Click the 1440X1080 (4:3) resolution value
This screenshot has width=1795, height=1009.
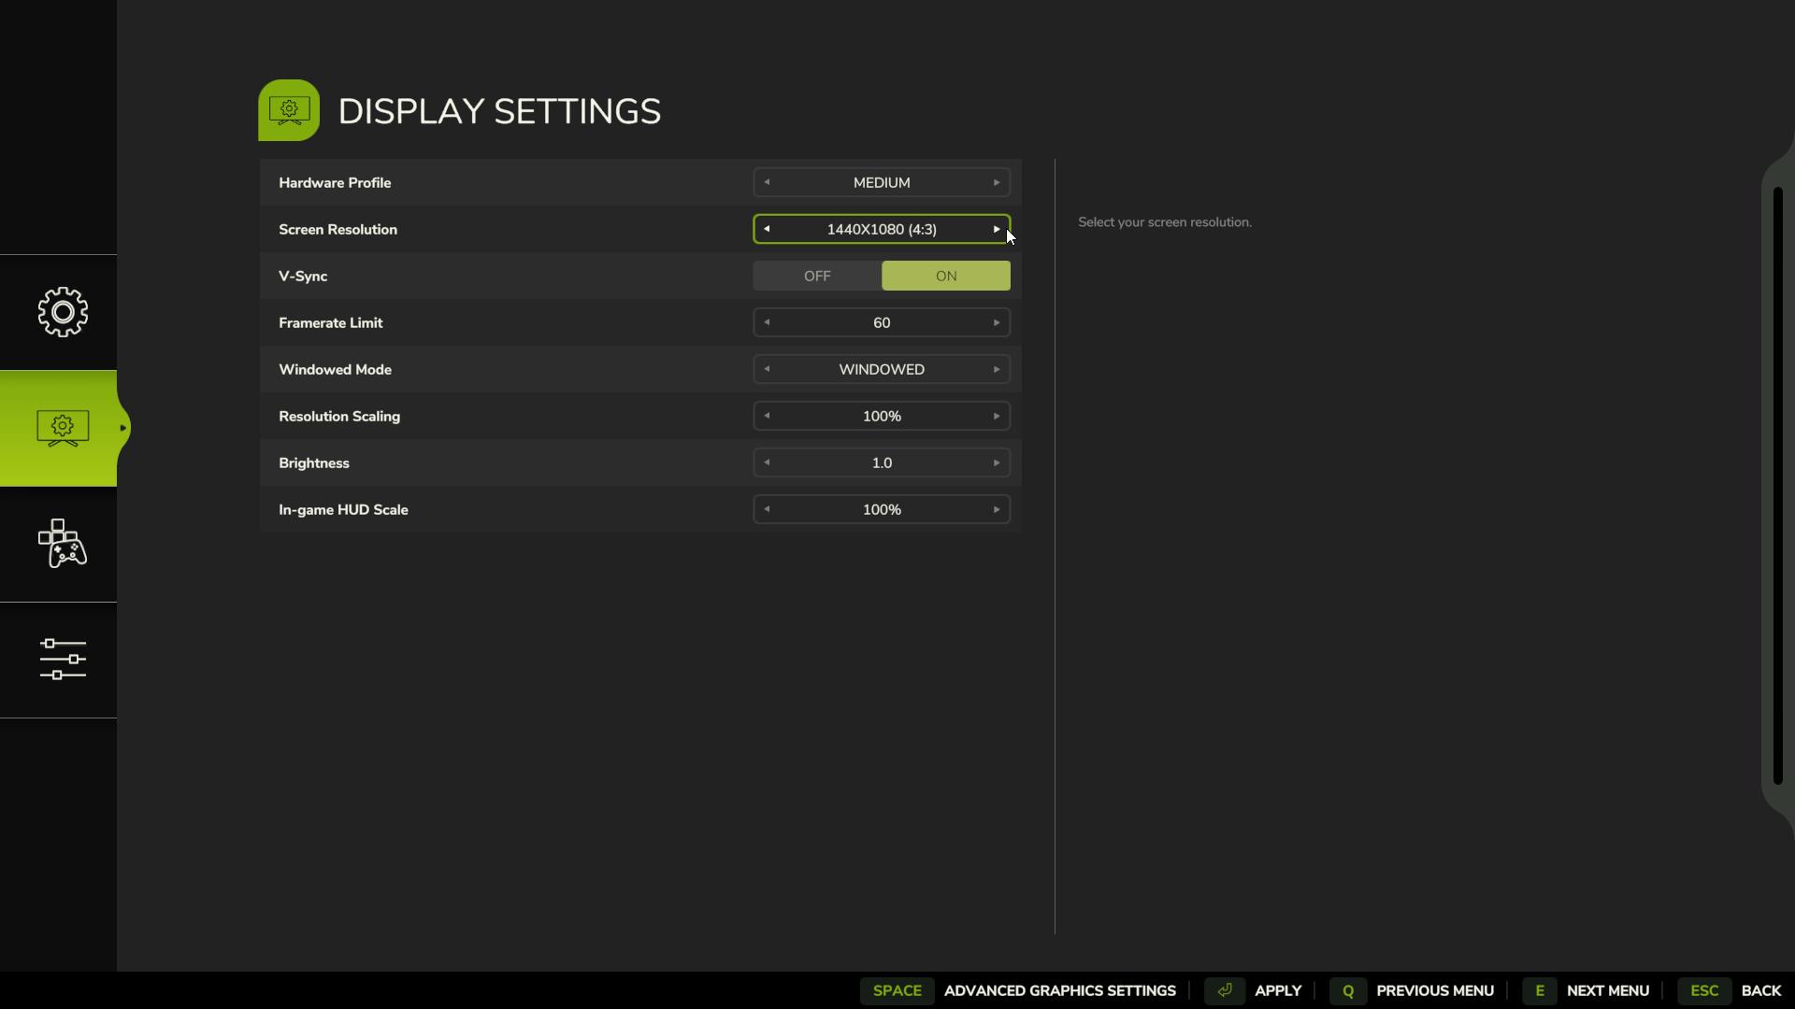882,229
